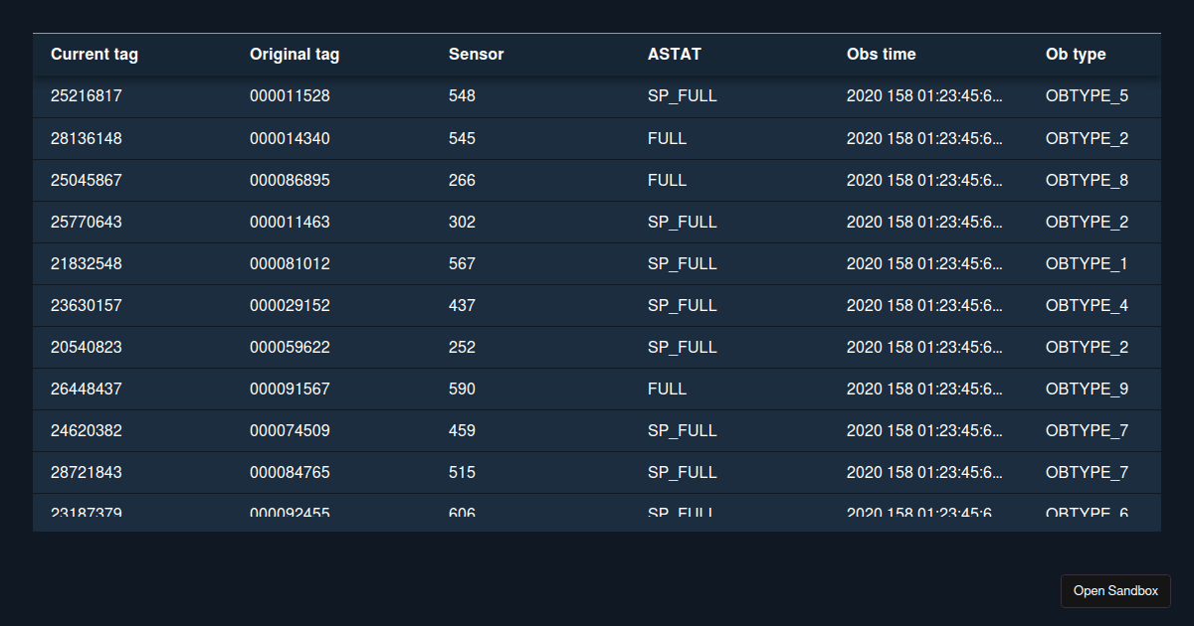The height and width of the screenshot is (626, 1194).
Task: Click the Sensor column header
Action: pos(477,55)
